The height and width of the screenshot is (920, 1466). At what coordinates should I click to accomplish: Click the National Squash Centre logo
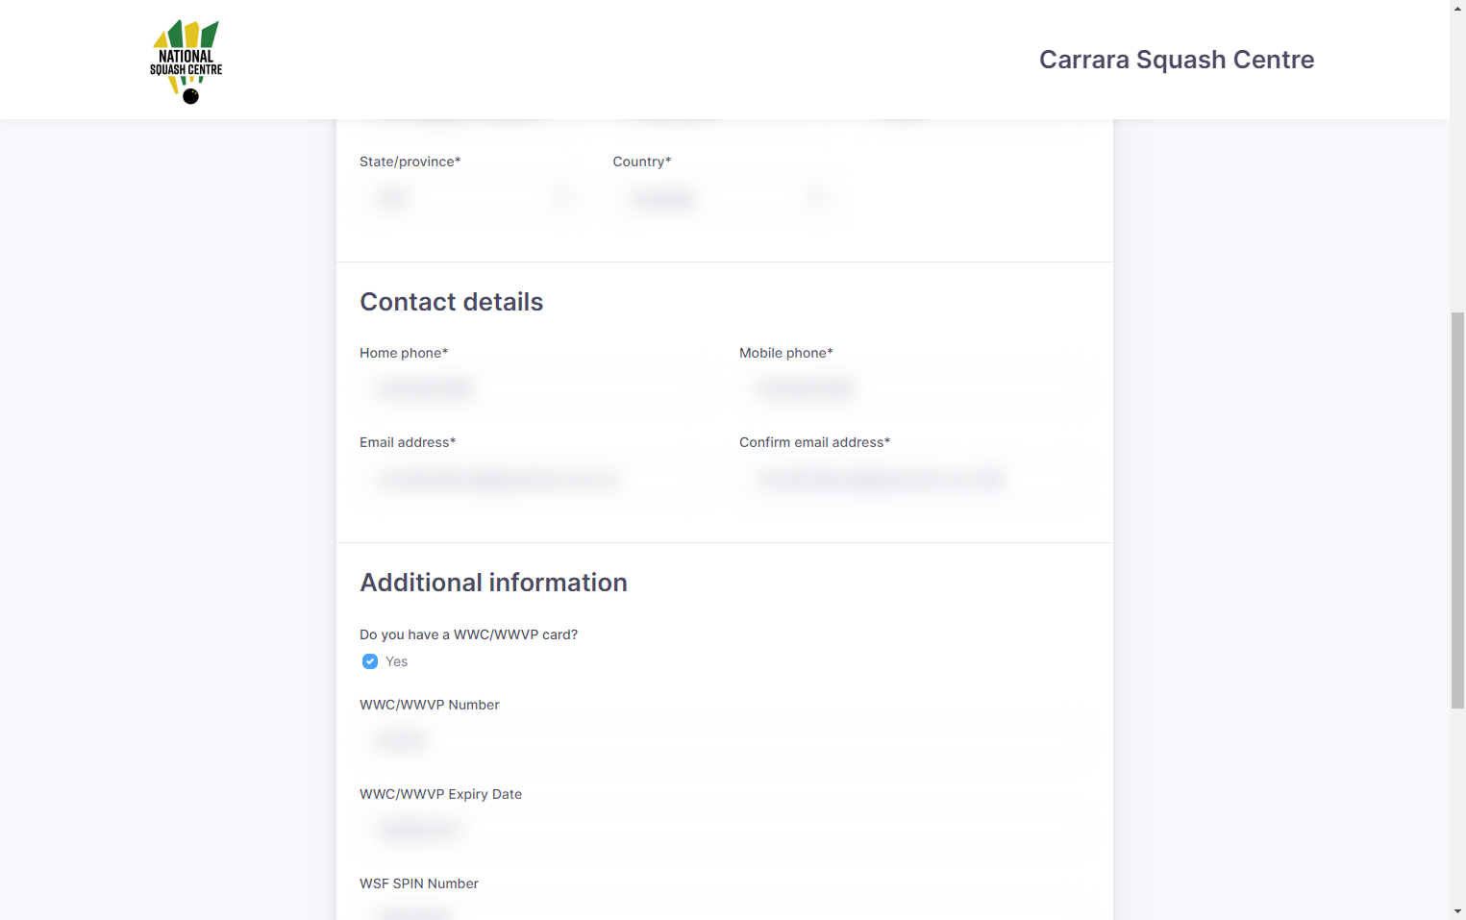(x=186, y=61)
